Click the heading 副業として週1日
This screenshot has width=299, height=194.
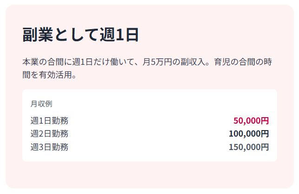80,36
